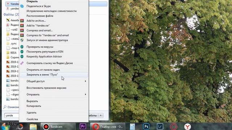Click the Yandex Browser taskbar icon
This screenshot has height=130, width=232.
pyautogui.click(x=187, y=127)
